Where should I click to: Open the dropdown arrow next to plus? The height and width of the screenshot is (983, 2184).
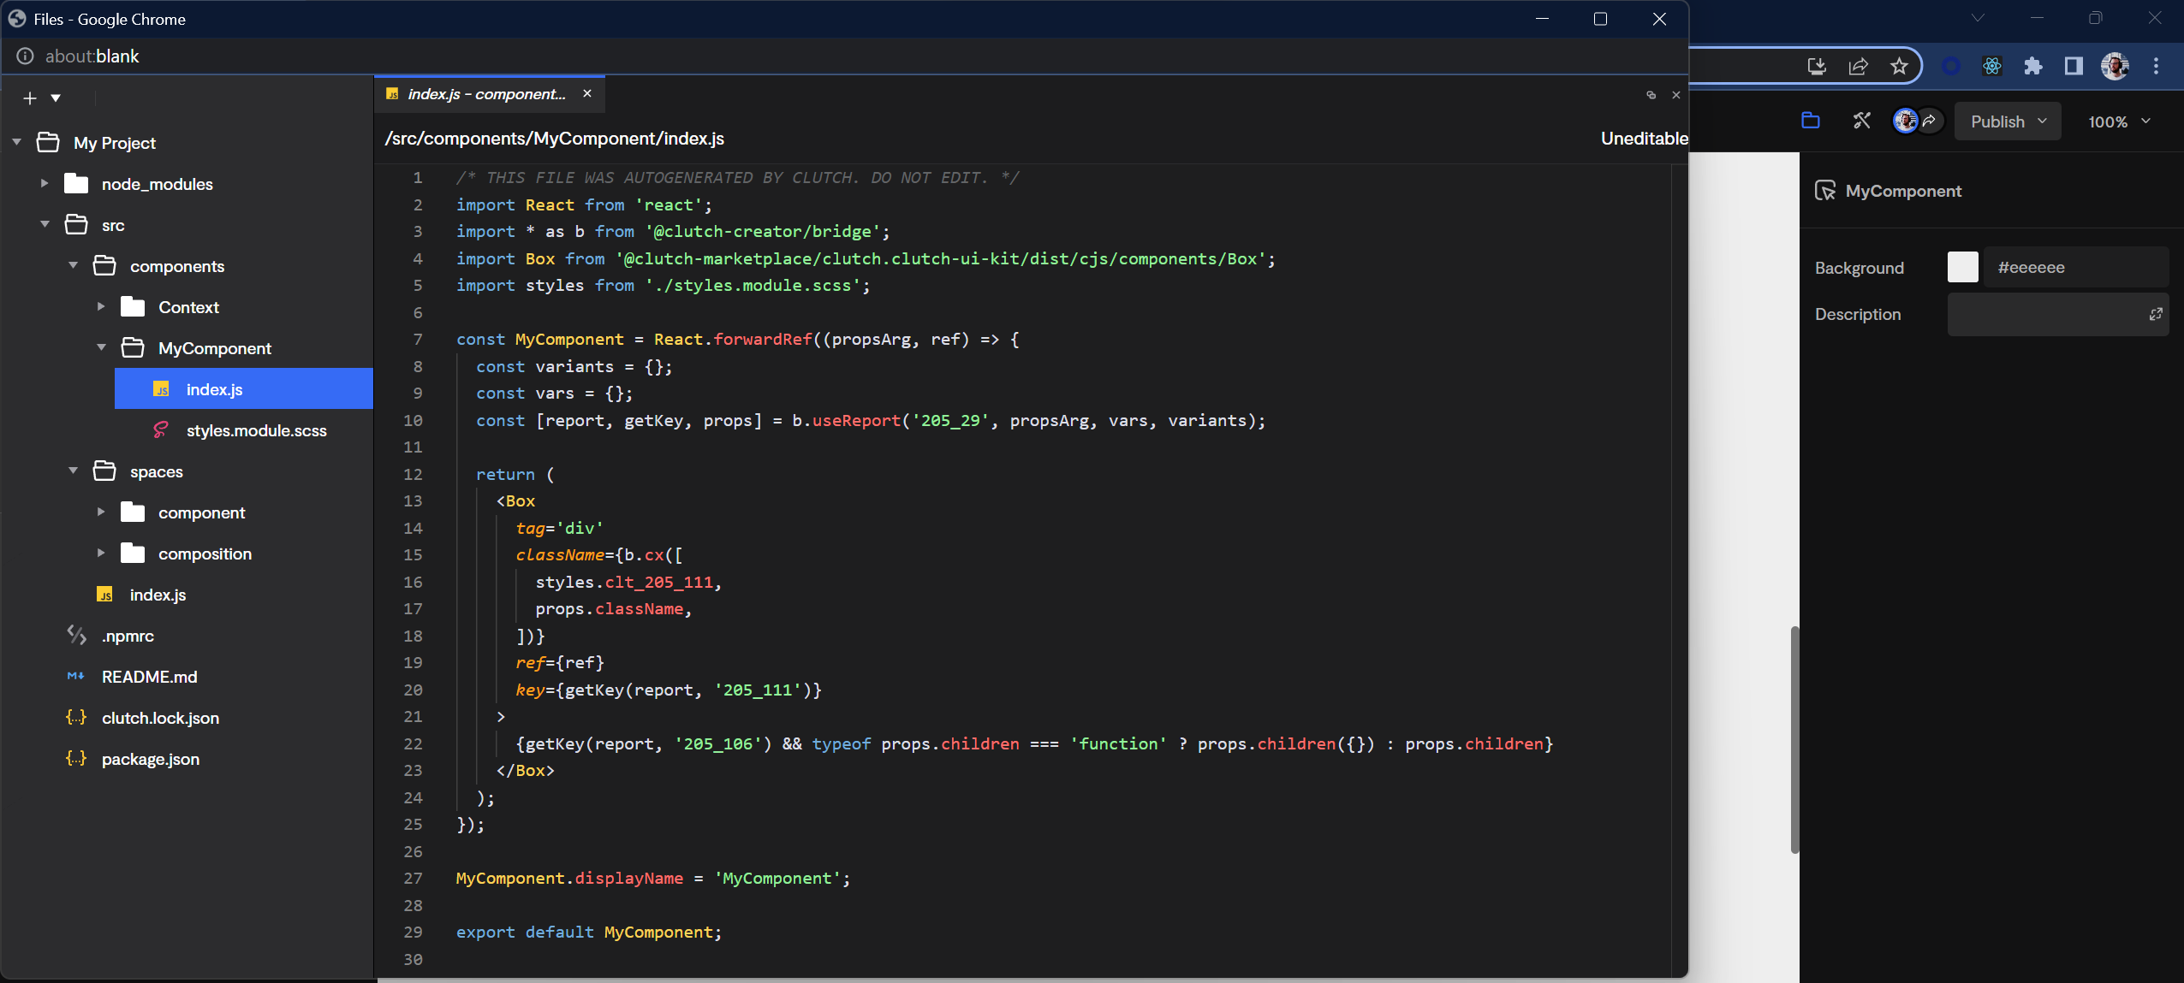pyautogui.click(x=56, y=98)
